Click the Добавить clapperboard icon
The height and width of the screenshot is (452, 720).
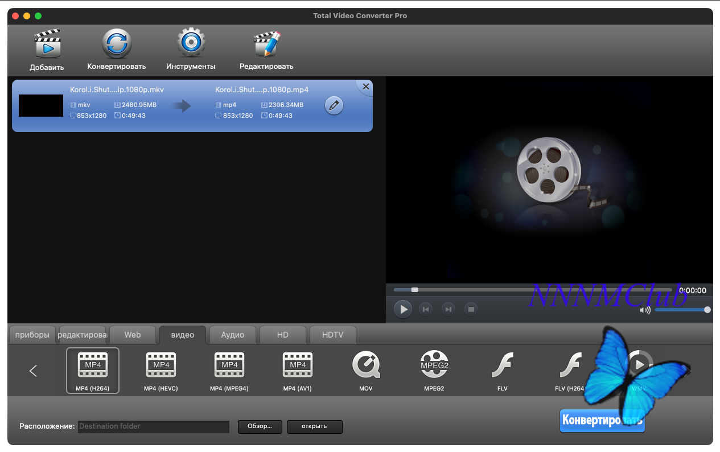(47, 44)
